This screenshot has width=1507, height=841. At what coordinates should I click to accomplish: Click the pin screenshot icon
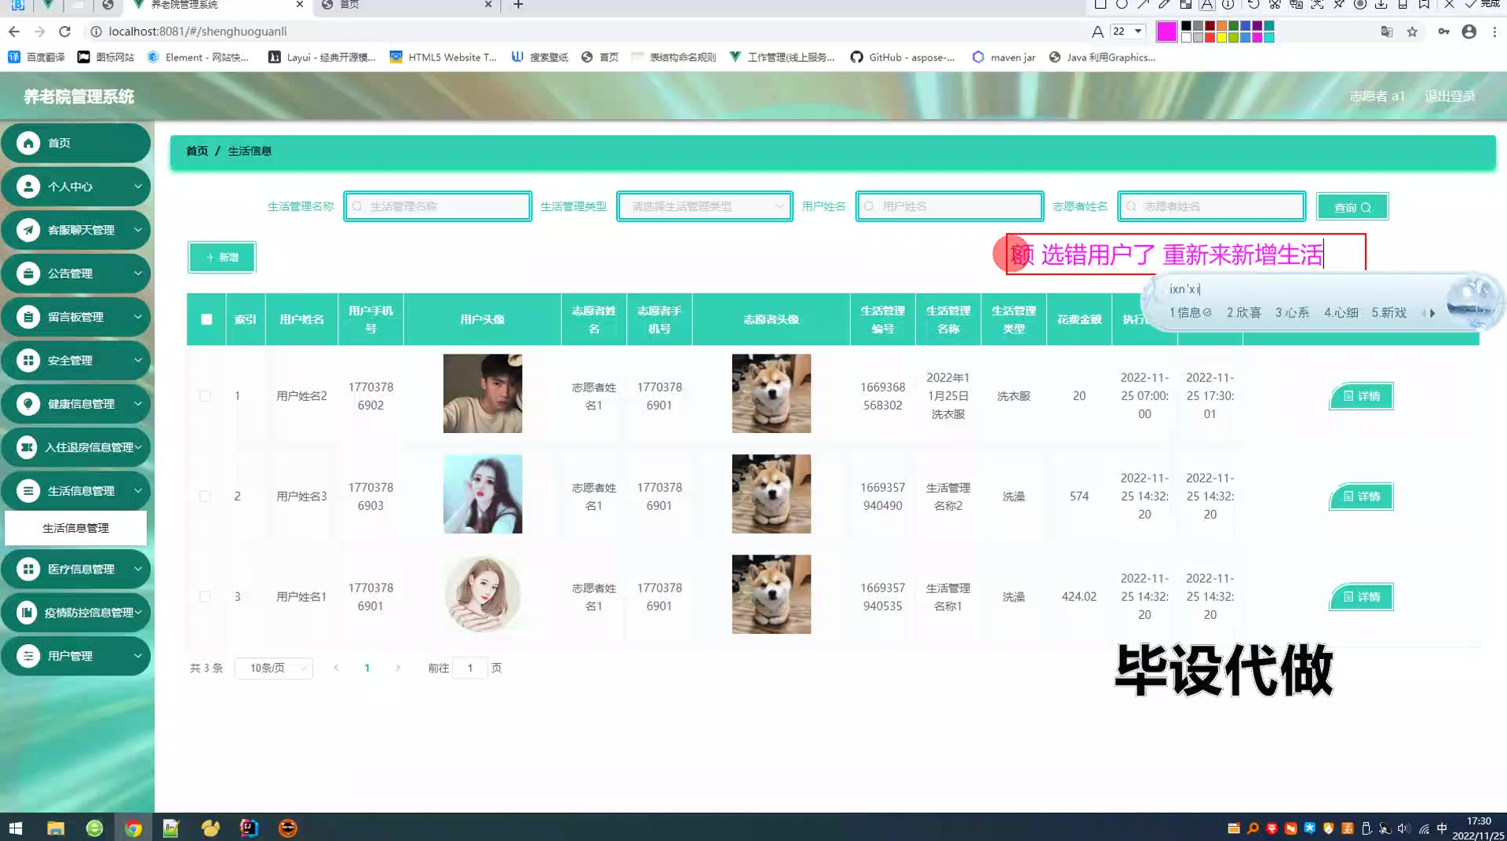pyautogui.click(x=1339, y=4)
